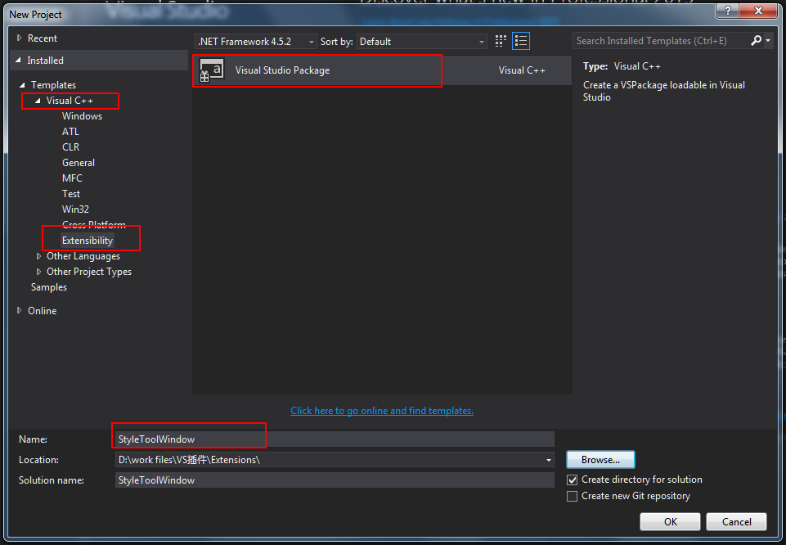Select the Extensibility template category
The width and height of the screenshot is (786, 545).
click(x=88, y=241)
